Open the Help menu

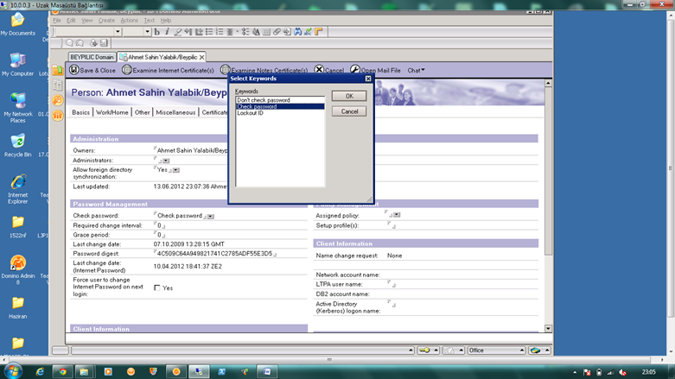(x=166, y=20)
